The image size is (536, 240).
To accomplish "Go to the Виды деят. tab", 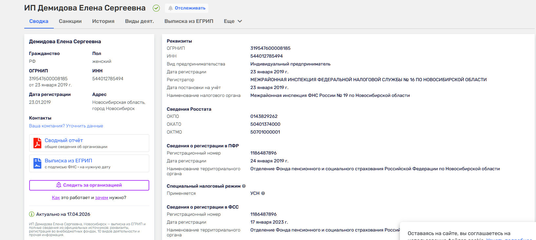I will [x=139, y=21].
